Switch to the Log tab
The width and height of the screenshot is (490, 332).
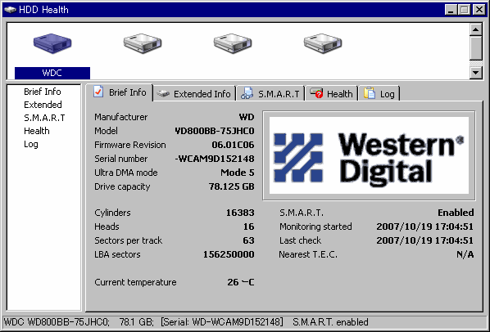[x=379, y=93]
